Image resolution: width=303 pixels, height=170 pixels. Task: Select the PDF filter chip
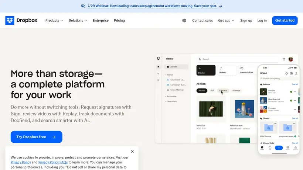click(212, 91)
